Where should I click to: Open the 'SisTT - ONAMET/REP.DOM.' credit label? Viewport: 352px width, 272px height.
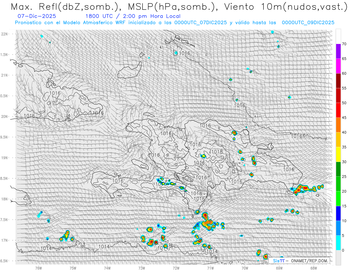point(300,261)
